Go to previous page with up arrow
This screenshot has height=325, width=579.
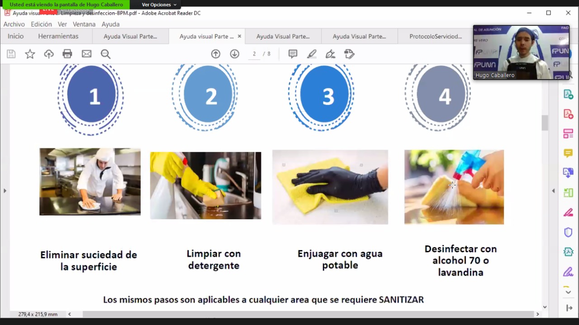(x=216, y=54)
